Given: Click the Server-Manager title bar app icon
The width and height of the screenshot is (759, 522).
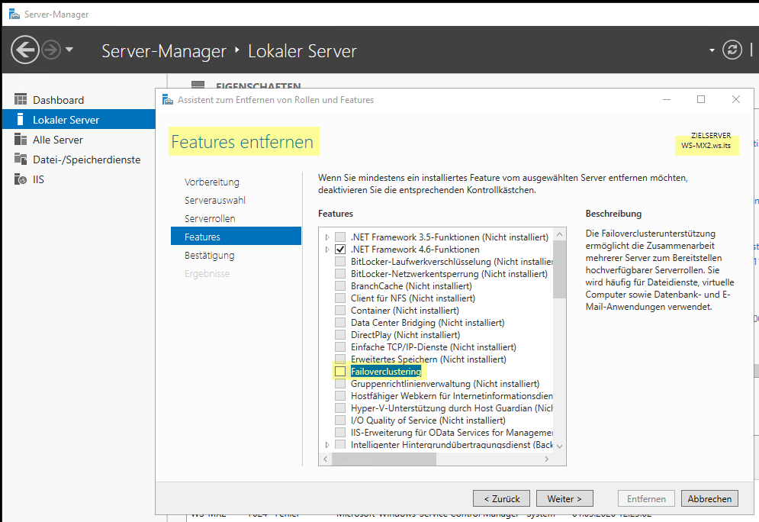Looking at the screenshot, I should [14, 14].
